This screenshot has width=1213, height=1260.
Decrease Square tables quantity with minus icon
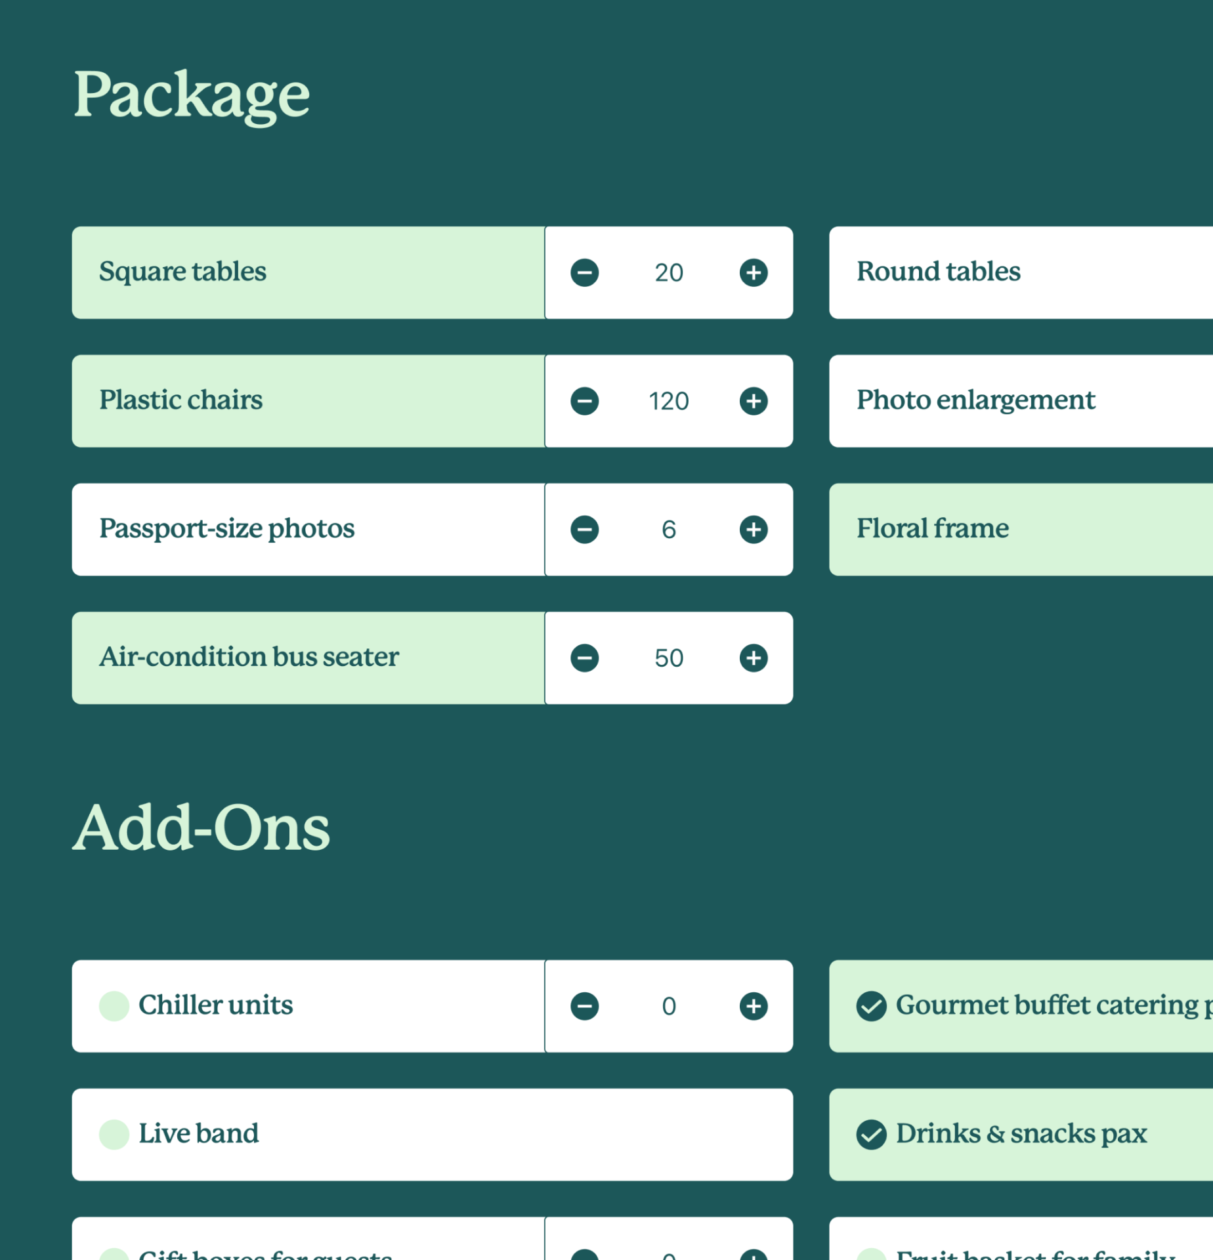(584, 272)
